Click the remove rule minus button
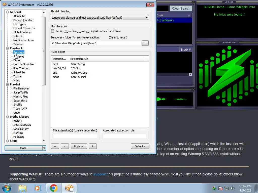Screen dimensions: 258x193 (65, 146)
